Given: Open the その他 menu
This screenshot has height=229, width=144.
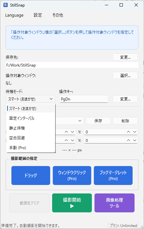Looking at the screenshot, I should (58, 15).
